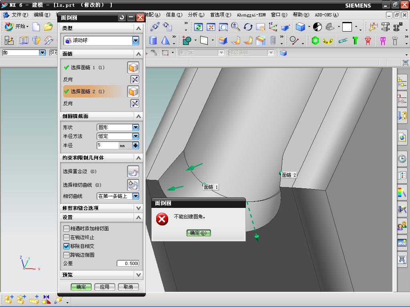The width and height of the screenshot is (410, 307).
Task: Click 确定 in the Face Blend dialog
Action: pos(81,287)
